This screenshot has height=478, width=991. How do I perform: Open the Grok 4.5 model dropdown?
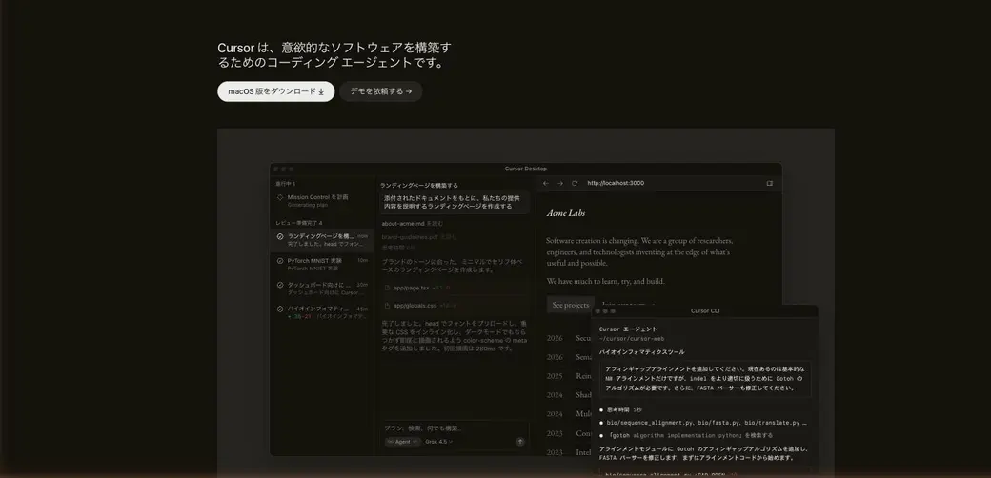click(x=438, y=442)
